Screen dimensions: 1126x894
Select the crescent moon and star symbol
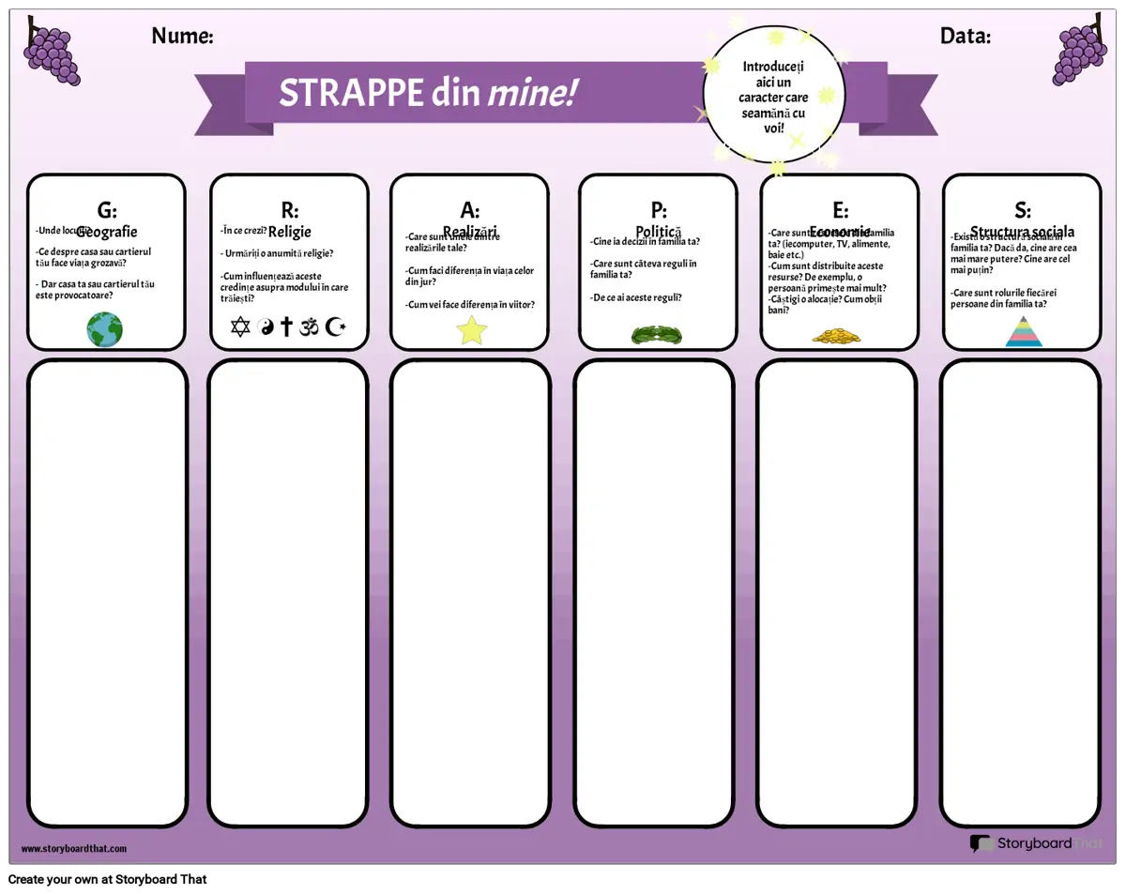pos(336,327)
